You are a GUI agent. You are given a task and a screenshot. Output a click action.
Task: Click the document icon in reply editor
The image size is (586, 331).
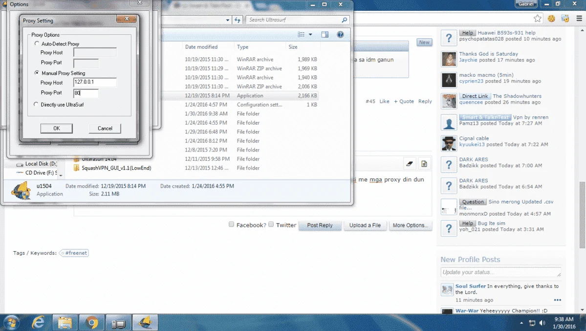pos(424,163)
